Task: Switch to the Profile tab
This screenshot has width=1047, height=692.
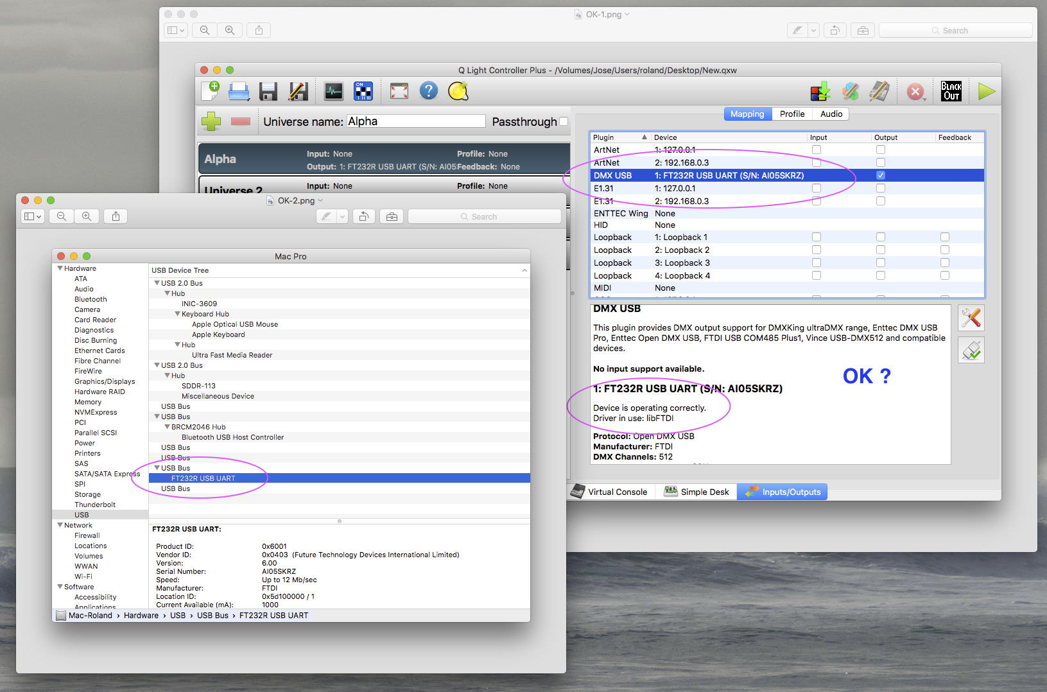Action: coord(792,114)
